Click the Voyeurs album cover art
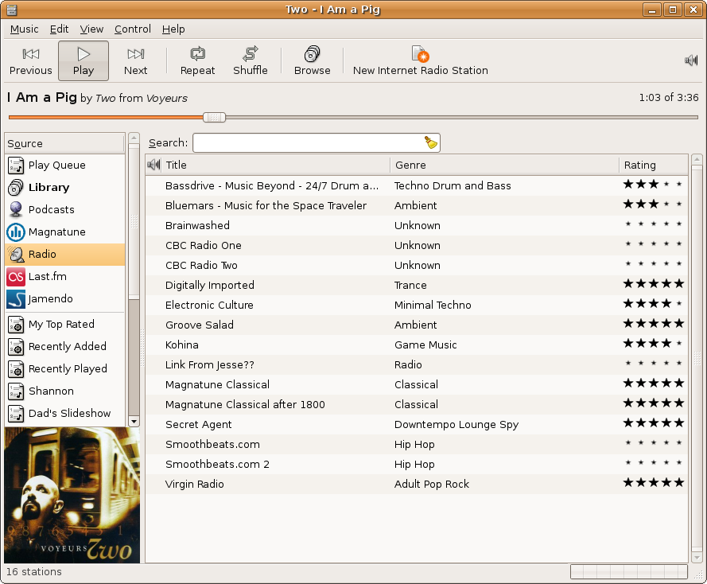This screenshot has height=584, width=707. pos(72,495)
